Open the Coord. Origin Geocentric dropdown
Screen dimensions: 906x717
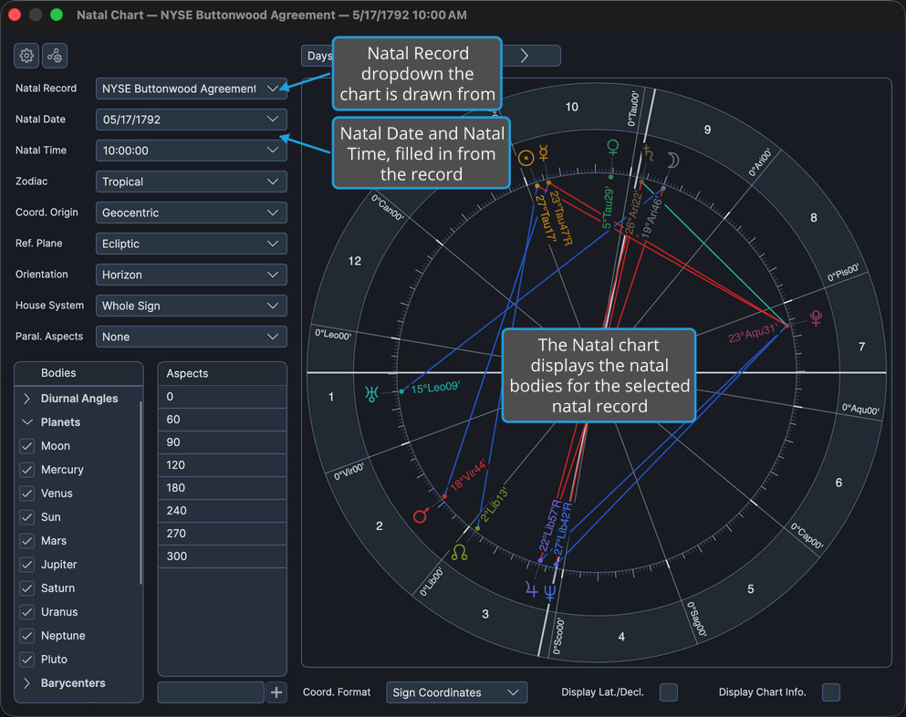click(192, 213)
